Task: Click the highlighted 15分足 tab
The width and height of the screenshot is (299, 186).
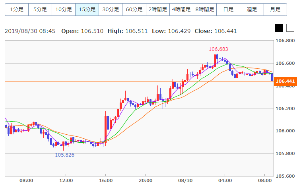Action: [87, 10]
